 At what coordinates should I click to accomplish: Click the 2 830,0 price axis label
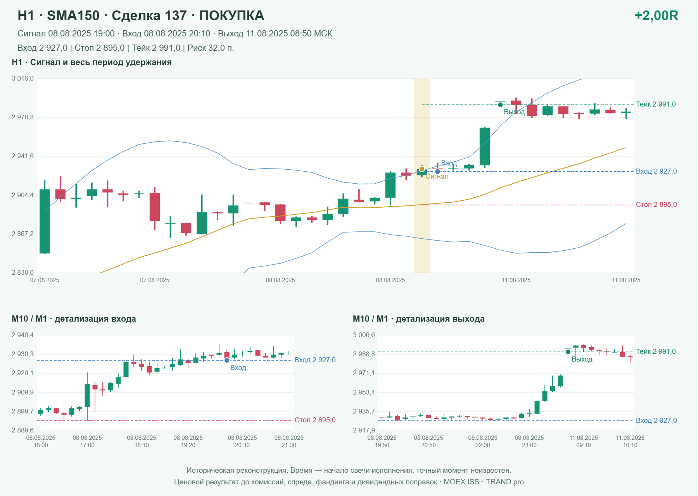23,273
